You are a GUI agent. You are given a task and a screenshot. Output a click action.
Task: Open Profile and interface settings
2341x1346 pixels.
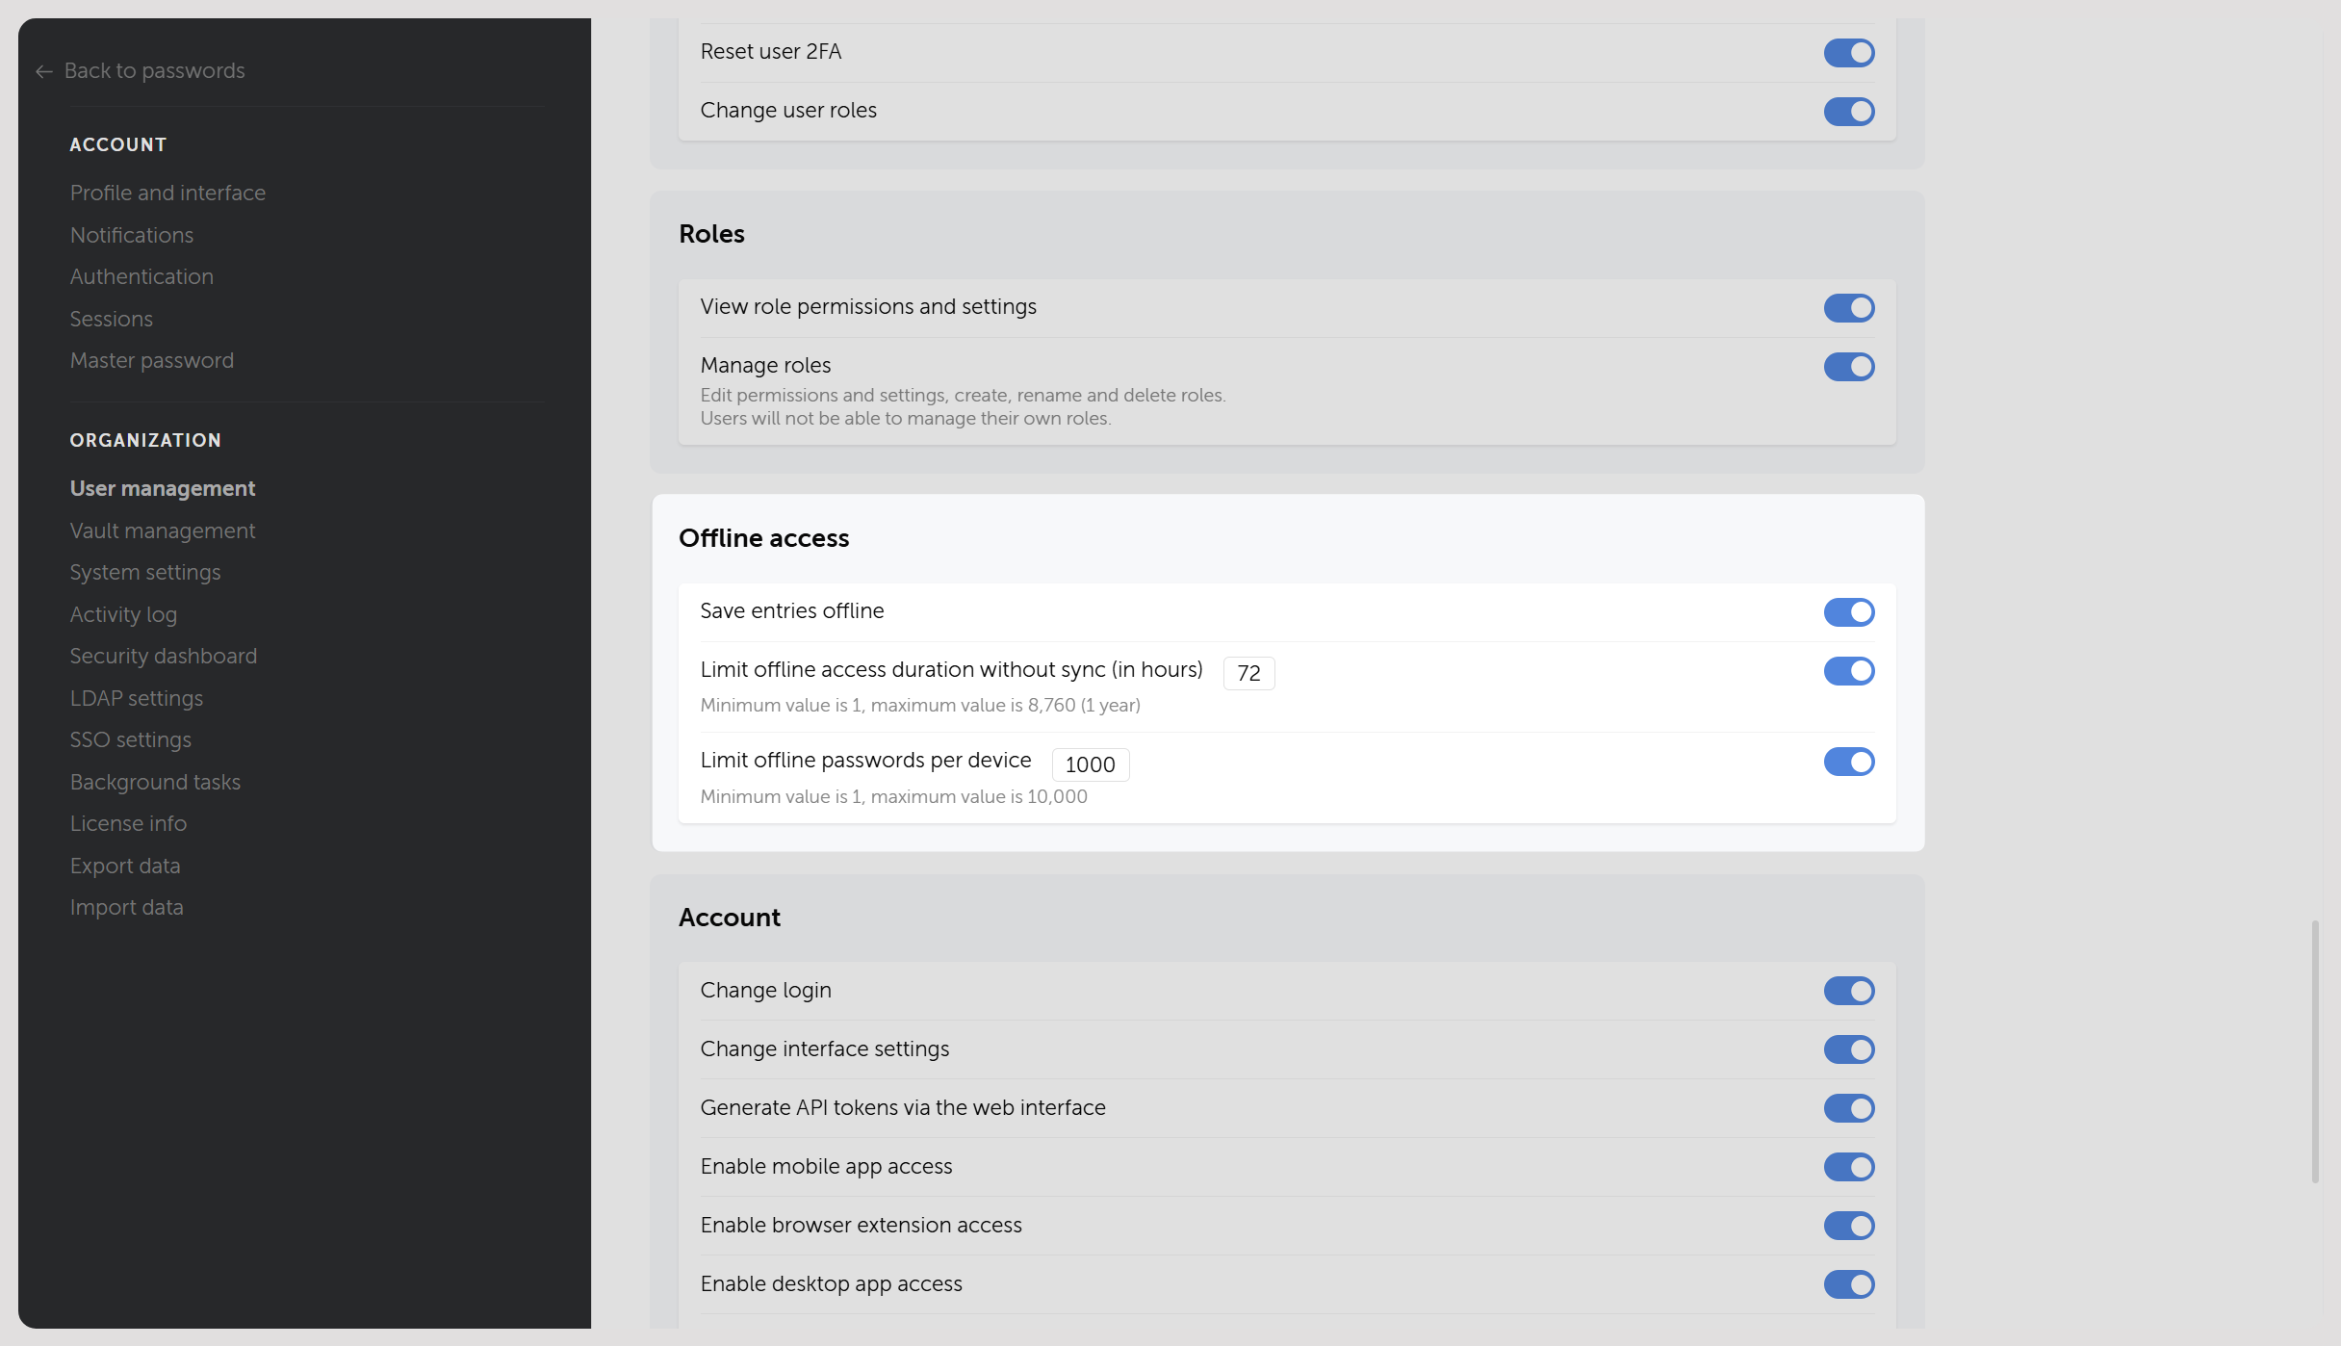(167, 193)
